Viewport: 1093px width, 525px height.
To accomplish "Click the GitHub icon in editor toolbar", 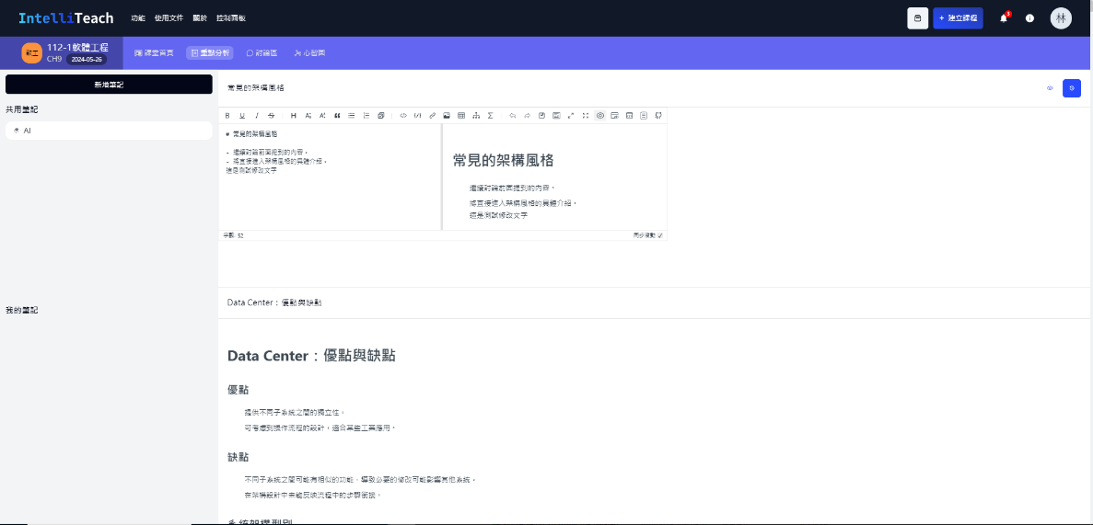I will tap(658, 116).
